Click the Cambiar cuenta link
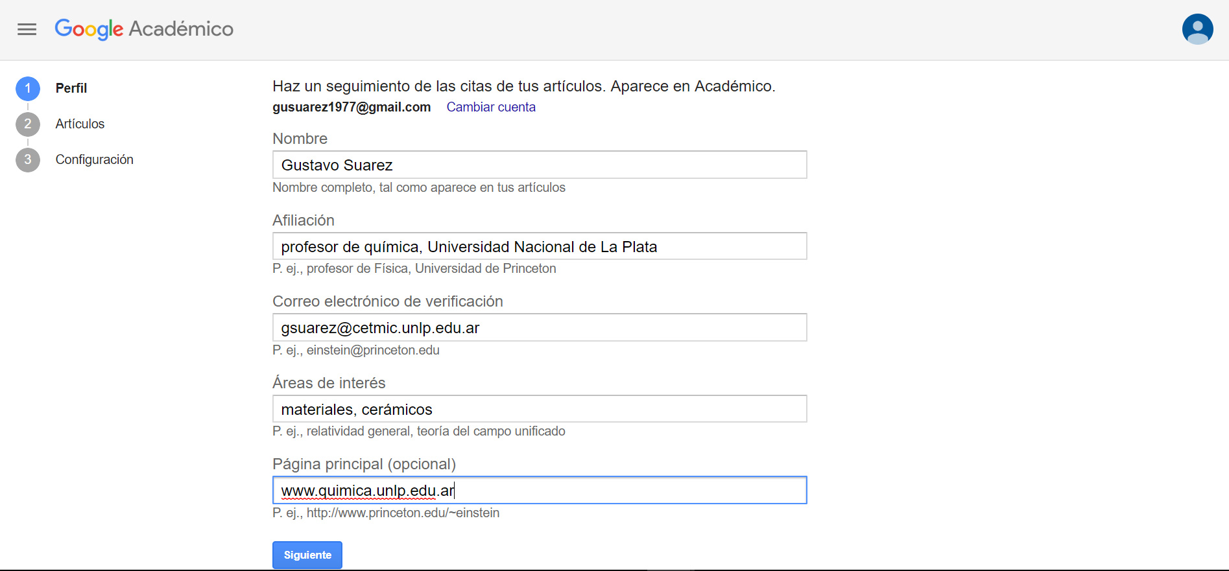 (x=491, y=107)
